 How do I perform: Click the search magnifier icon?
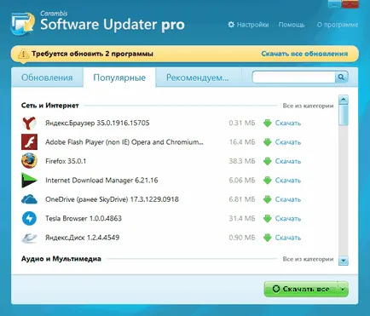point(341,77)
